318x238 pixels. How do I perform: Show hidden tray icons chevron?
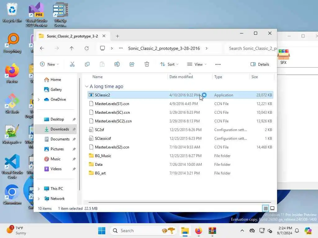pyautogui.click(x=242, y=231)
